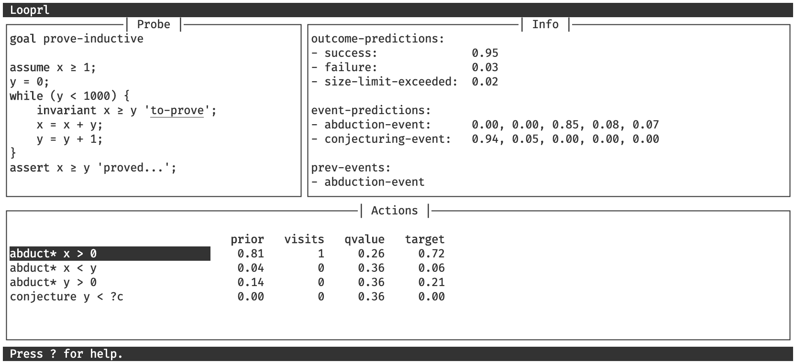Click the underlined 'to-prove' link
This screenshot has width=795, height=362.
click(177, 110)
